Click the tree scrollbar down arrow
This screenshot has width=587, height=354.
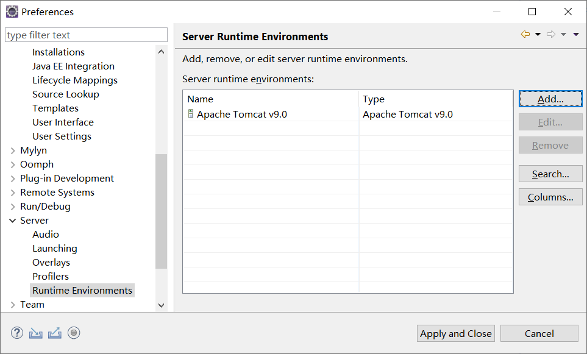tap(162, 305)
